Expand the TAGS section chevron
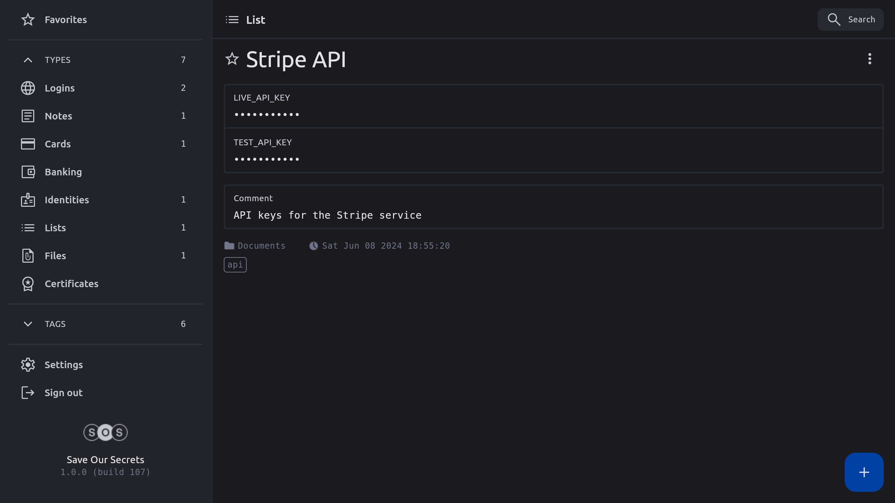Viewport: 895px width, 503px height. click(x=28, y=324)
